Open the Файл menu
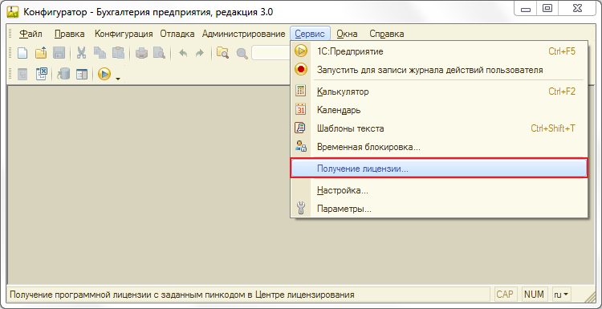This screenshot has width=602, height=309. pyautogui.click(x=31, y=34)
